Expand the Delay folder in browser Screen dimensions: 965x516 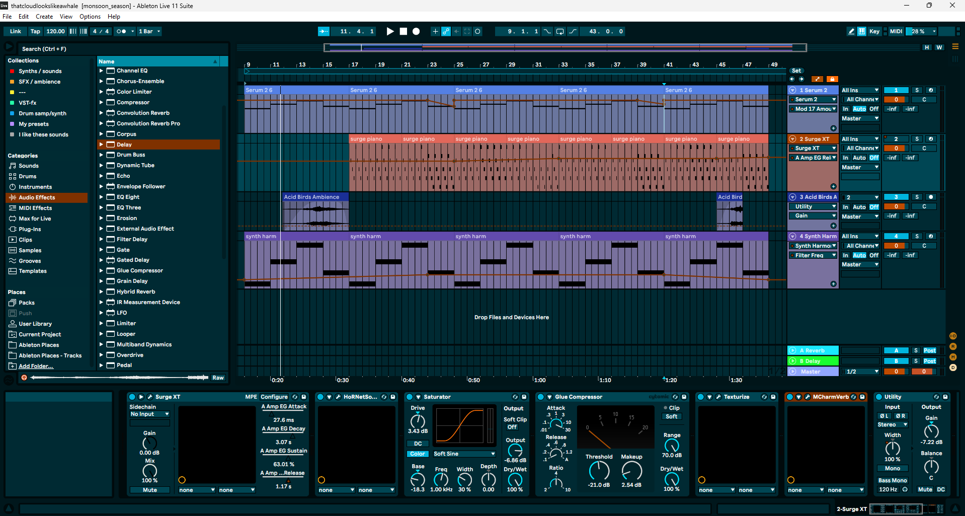101,144
